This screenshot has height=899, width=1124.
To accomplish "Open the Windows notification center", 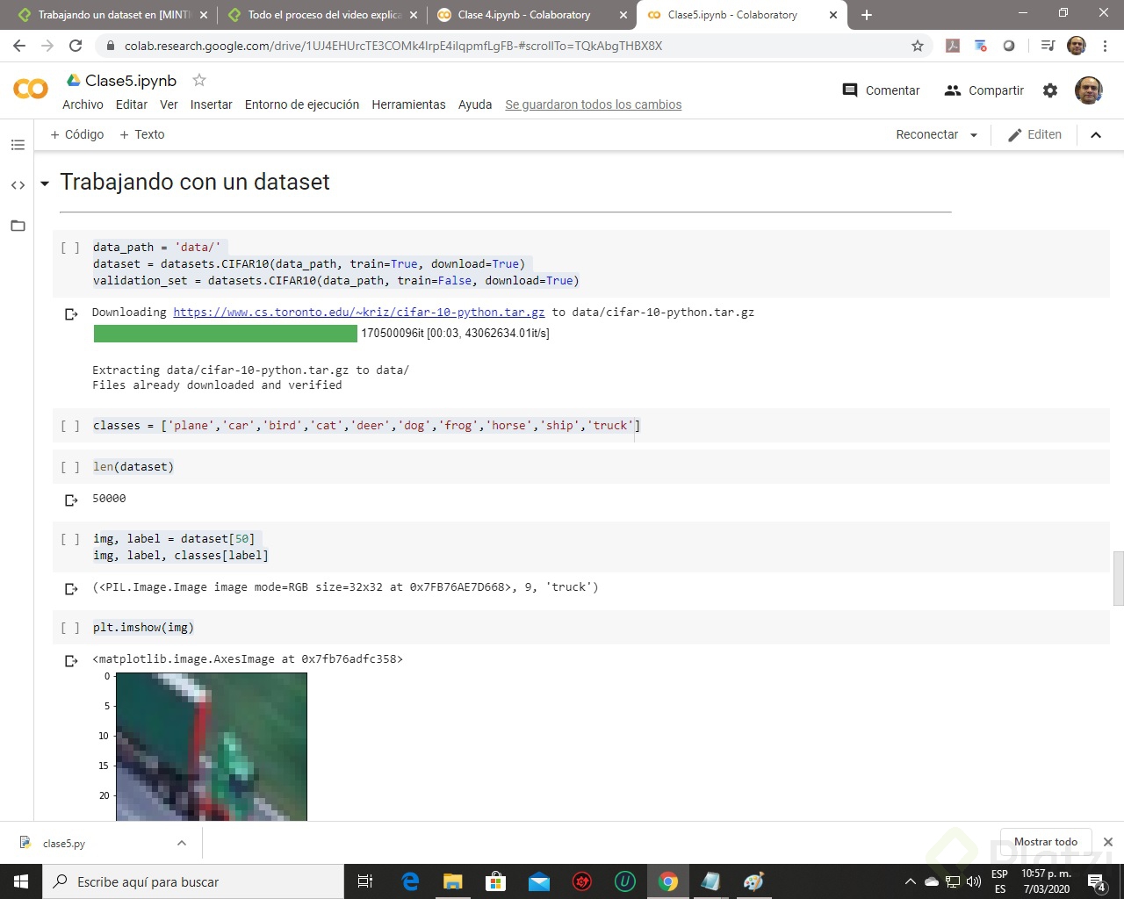I will pyautogui.click(x=1097, y=881).
